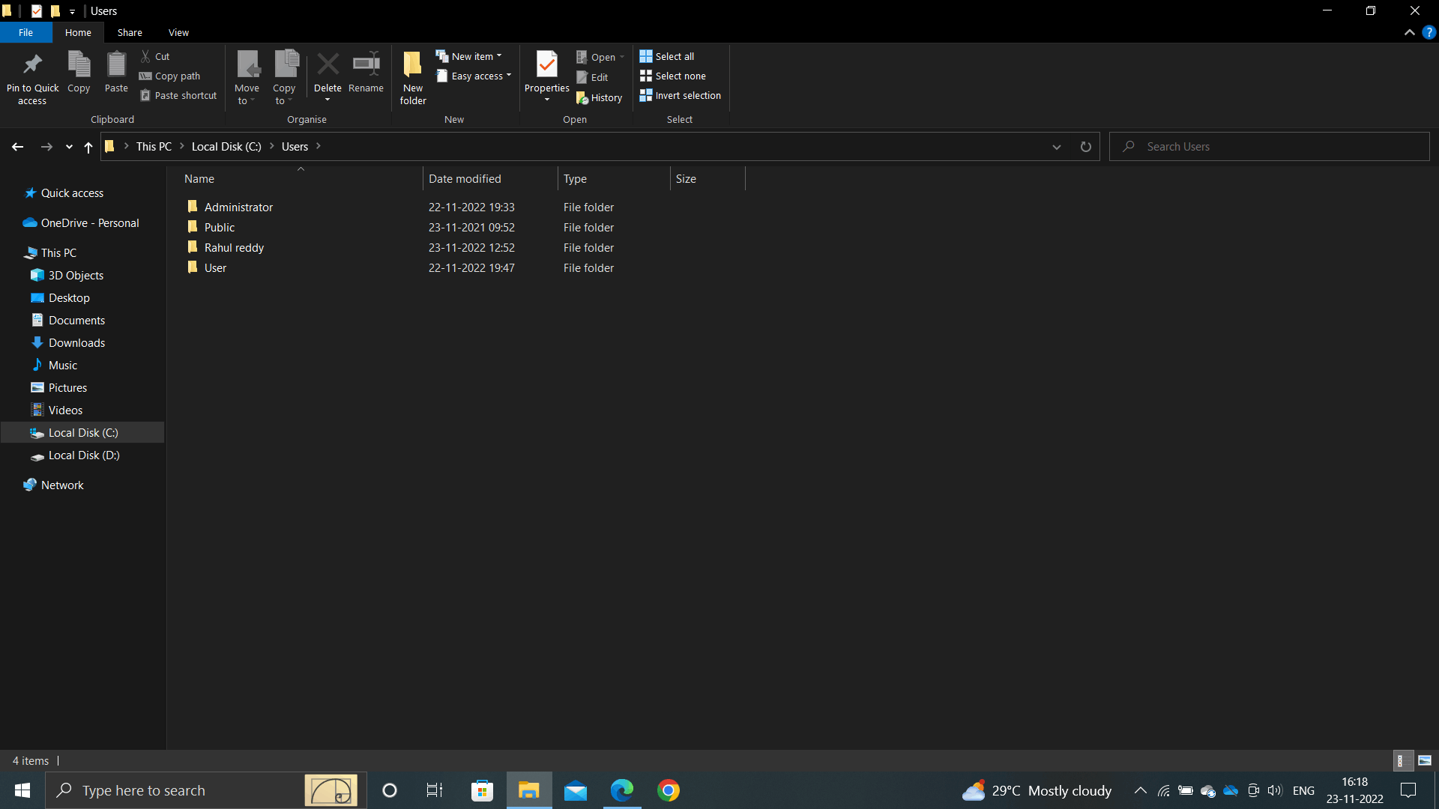Switch to details view layout icon
Image resolution: width=1439 pixels, height=809 pixels.
pos(1402,760)
